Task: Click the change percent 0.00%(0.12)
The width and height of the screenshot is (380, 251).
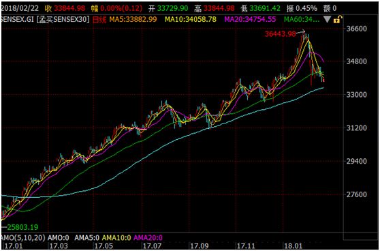Action: coord(121,8)
